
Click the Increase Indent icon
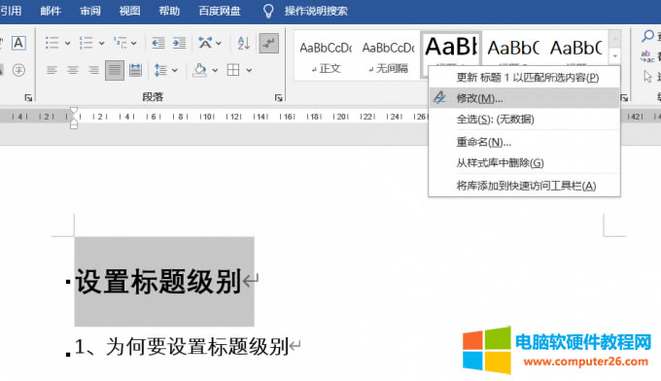179,43
